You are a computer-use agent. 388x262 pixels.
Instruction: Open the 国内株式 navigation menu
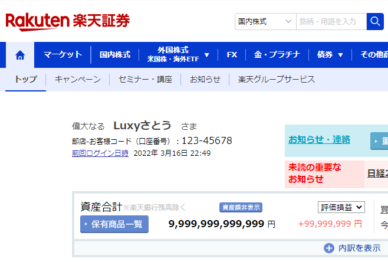[115, 55]
